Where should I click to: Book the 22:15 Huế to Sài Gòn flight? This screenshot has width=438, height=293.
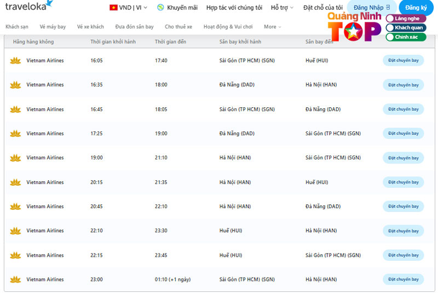click(x=403, y=255)
